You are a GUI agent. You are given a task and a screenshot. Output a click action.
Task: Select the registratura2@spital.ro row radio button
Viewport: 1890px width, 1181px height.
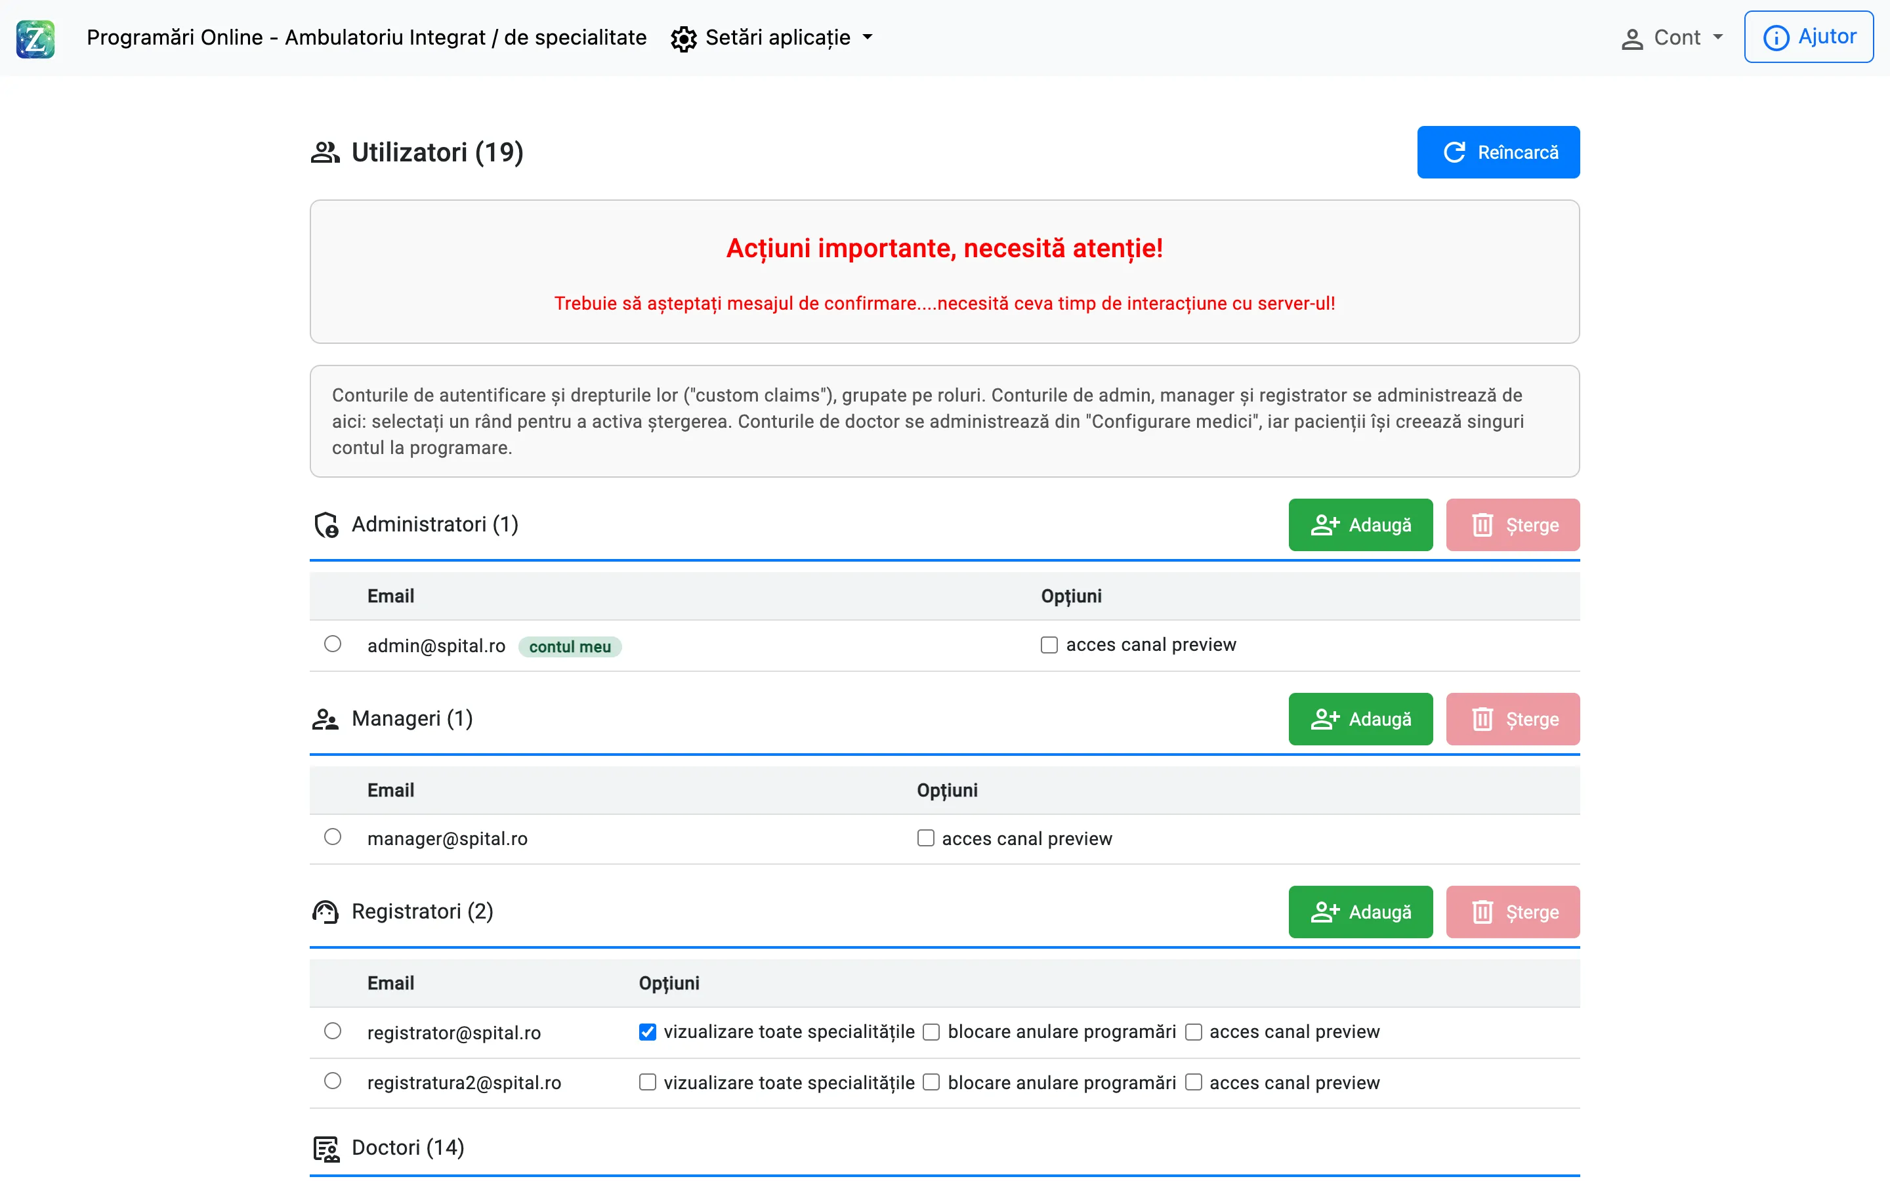click(333, 1081)
